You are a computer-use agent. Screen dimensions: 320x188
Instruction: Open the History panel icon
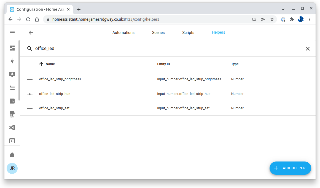[12, 101]
